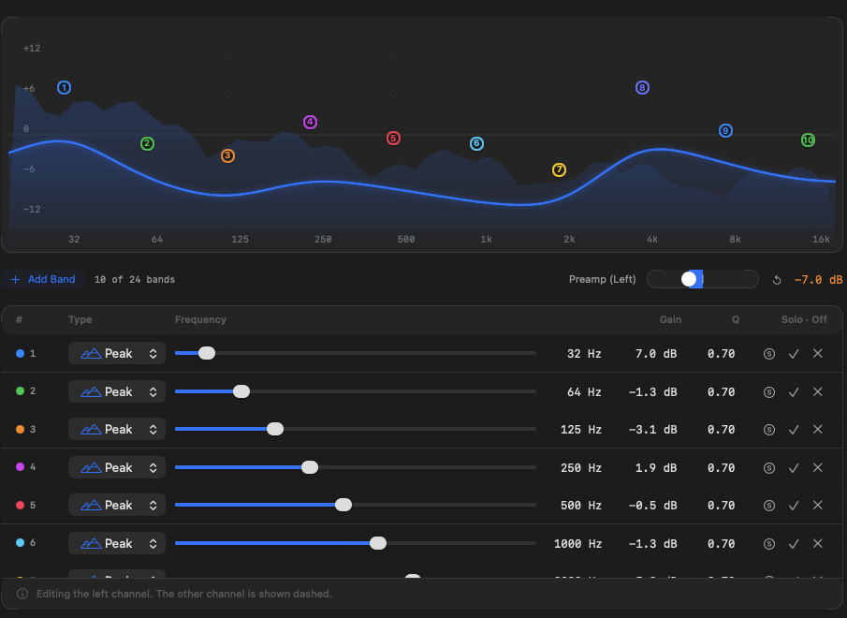The image size is (847, 618).
Task: Click band 1 frequency slider handle at 32 Hz
Action: pos(207,353)
